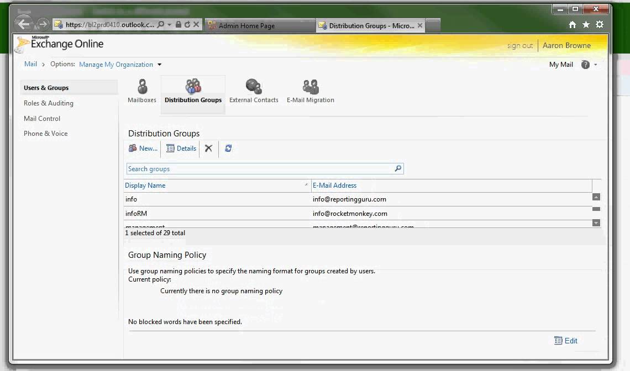
Task: Close the Distribution Groups browser tab
Action: coord(420,25)
